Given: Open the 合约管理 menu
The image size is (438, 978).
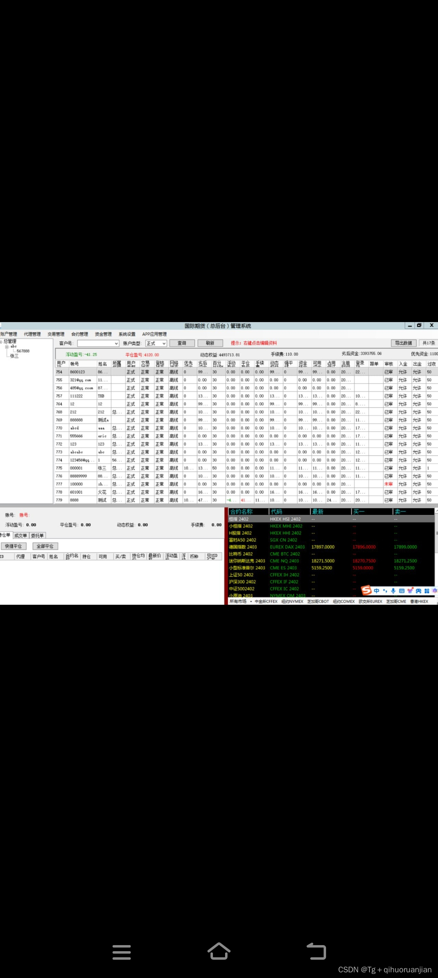Looking at the screenshot, I should pos(79,334).
